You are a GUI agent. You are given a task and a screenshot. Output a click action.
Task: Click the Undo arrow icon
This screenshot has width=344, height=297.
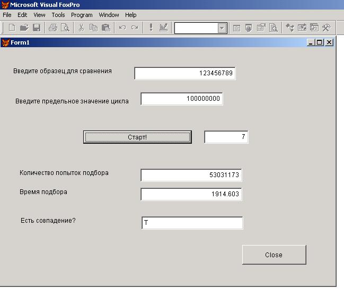coord(122,28)
